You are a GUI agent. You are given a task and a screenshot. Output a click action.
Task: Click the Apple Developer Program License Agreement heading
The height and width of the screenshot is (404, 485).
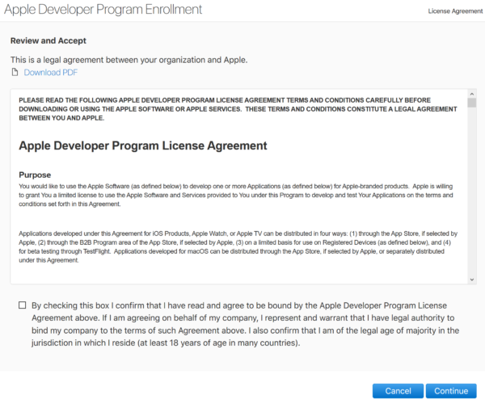tap(143, 145)
